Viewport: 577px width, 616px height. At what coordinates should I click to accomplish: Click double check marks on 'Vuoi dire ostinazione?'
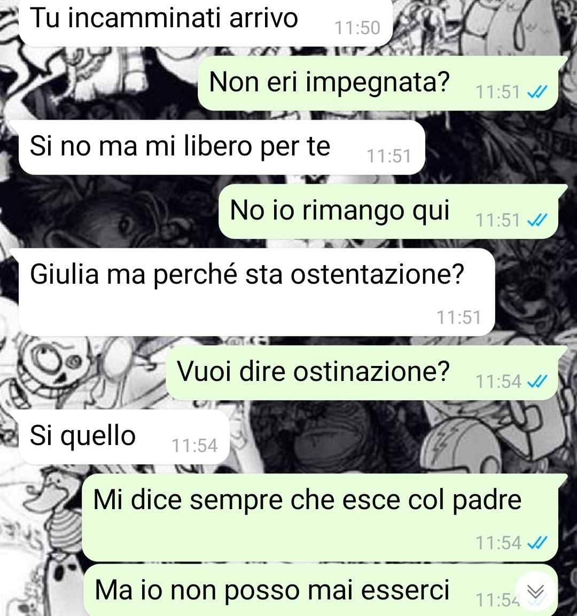(537, 381)
